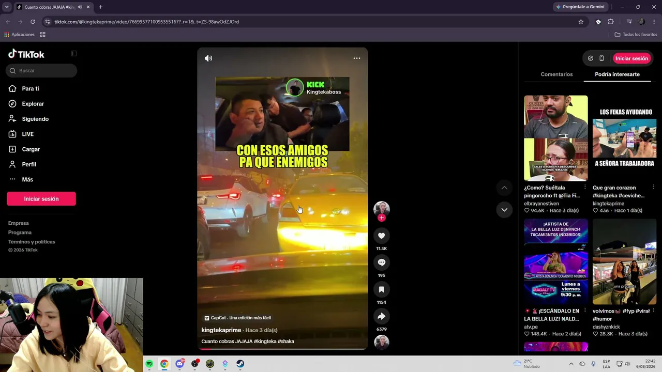Mute the video with the speaker icon
Screen dimensions: 662x372
point(208,58)
